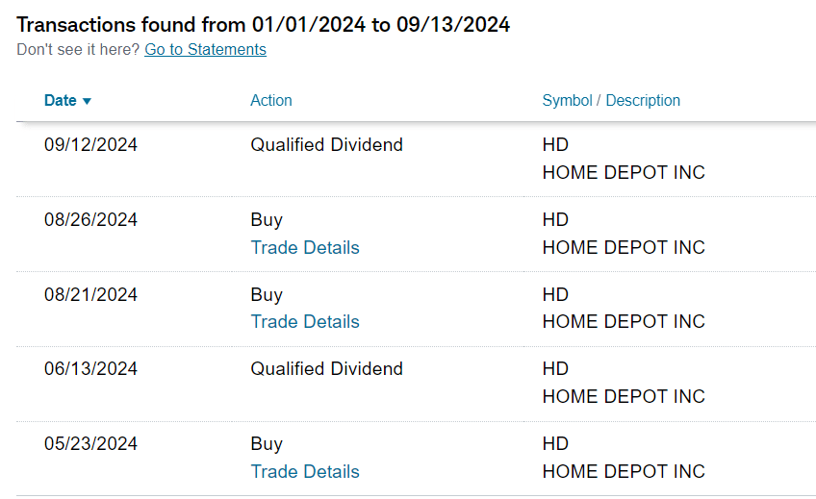Open the Go to Statements link
Screen dimensions: 816x499
[205, 49]
